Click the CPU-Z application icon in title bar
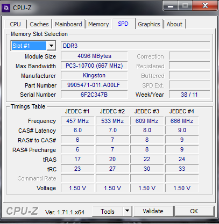This screenshot has width=219, height=224. click(x=6, y=8)
